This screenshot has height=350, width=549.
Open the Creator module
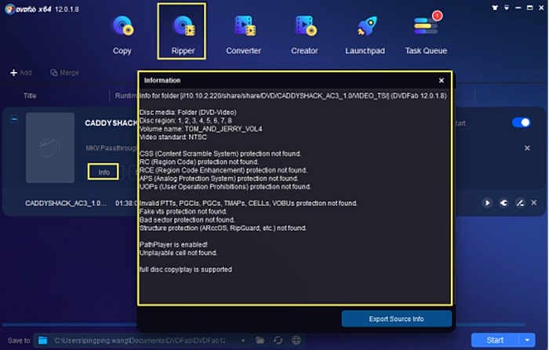pos(304,35)
